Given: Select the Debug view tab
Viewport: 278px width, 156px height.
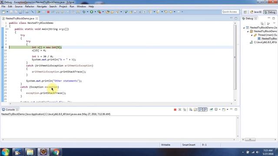Looking at the screenshot, I should (x=249, y=18).
